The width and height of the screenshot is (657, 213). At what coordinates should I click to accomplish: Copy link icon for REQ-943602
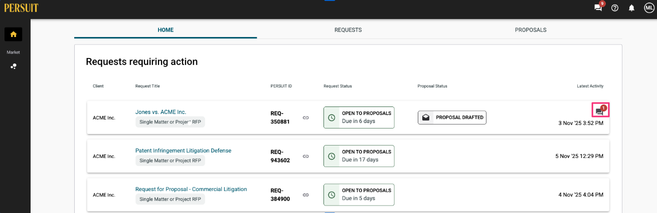coord(305,156)
